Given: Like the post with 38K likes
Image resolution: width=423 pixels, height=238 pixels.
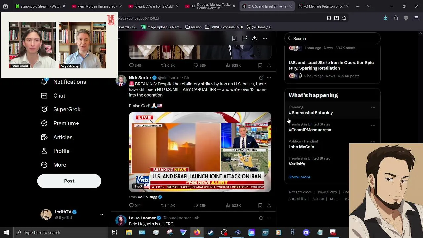Looking at the screenshot, I should pyautogui.click(x=200, y=65).
